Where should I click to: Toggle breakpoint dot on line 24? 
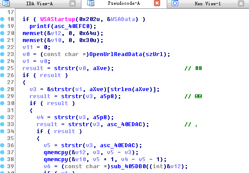coord(2,61)
